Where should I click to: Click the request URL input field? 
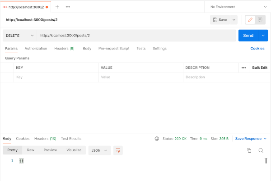coord(136,36)
